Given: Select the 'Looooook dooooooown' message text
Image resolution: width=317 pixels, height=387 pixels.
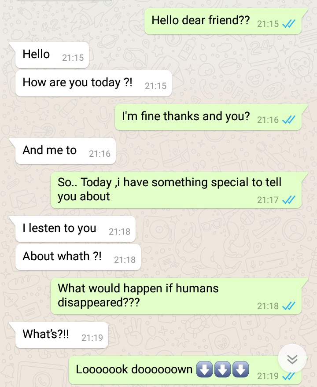Looking at the screenshot, I should 134,369.
